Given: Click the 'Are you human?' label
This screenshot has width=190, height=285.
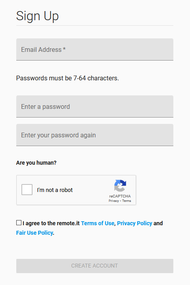Looking at the screenshot, I should pos(36,163).
